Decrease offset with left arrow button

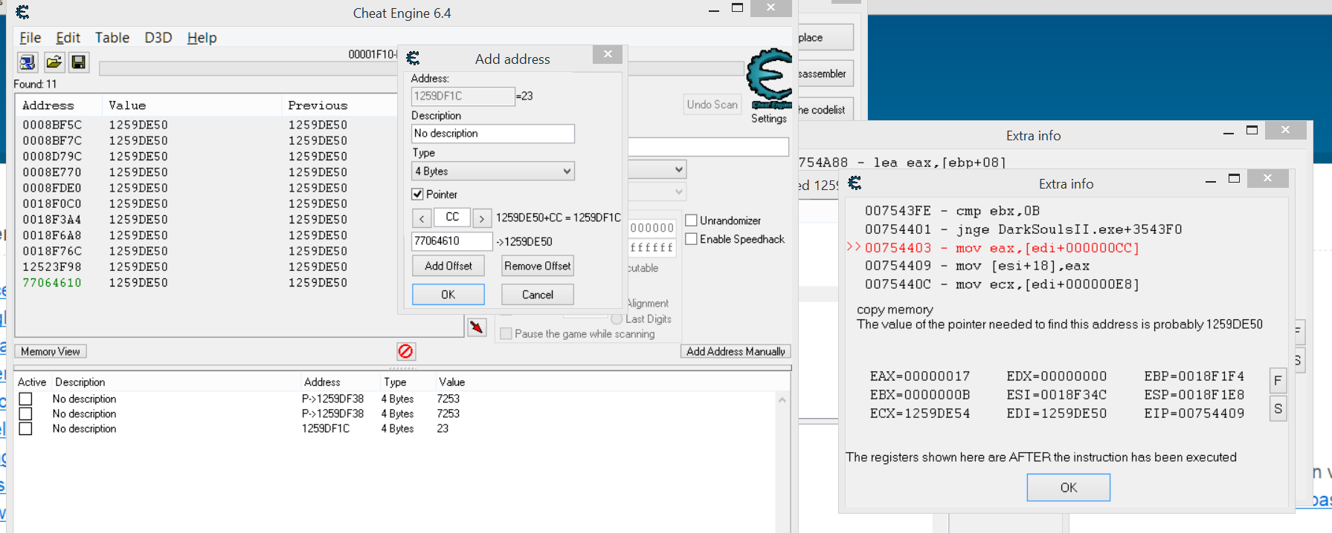pyautogui.click(x=422, y=218)
